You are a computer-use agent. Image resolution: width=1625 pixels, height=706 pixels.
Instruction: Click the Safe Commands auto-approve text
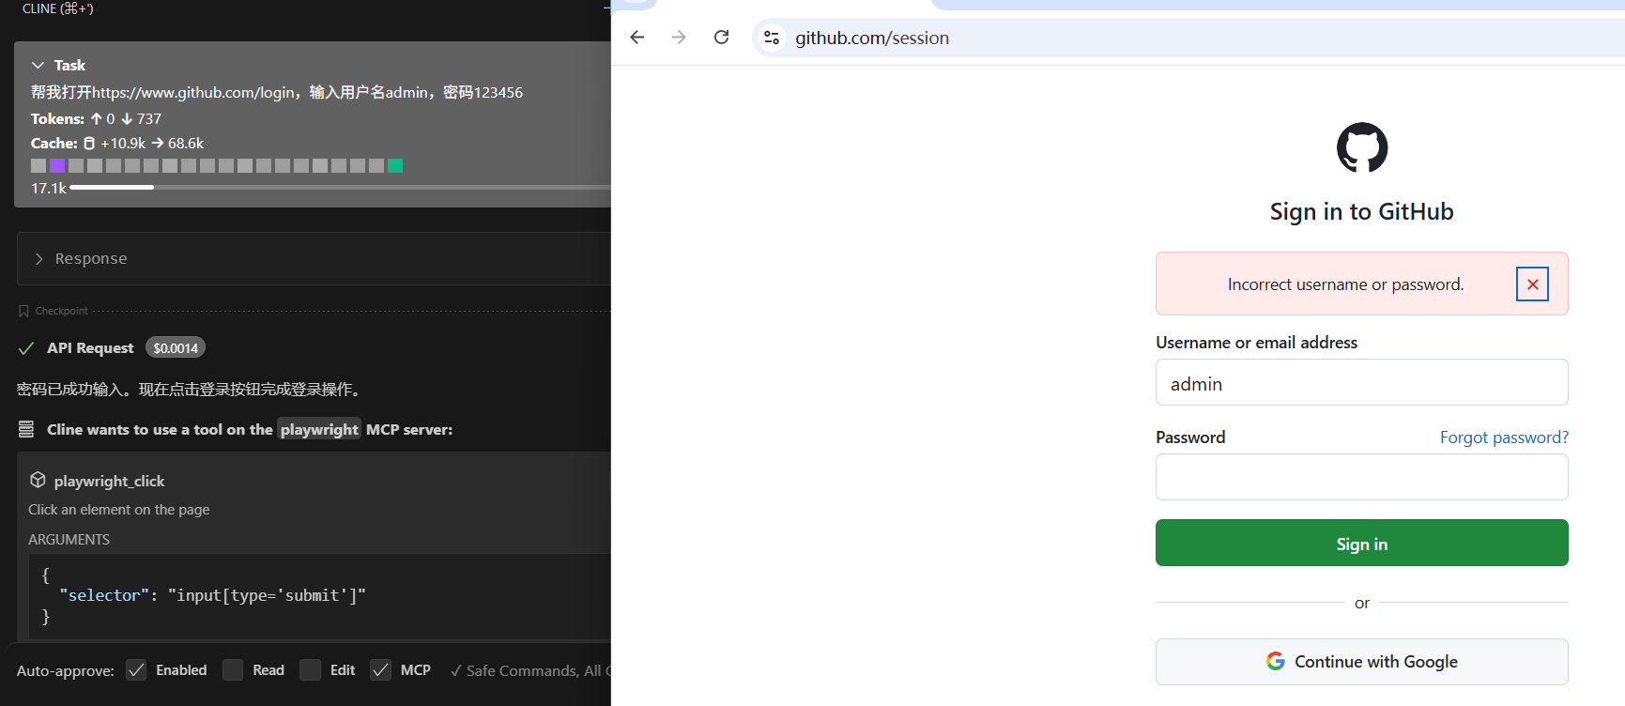click(x=530, y=670)
